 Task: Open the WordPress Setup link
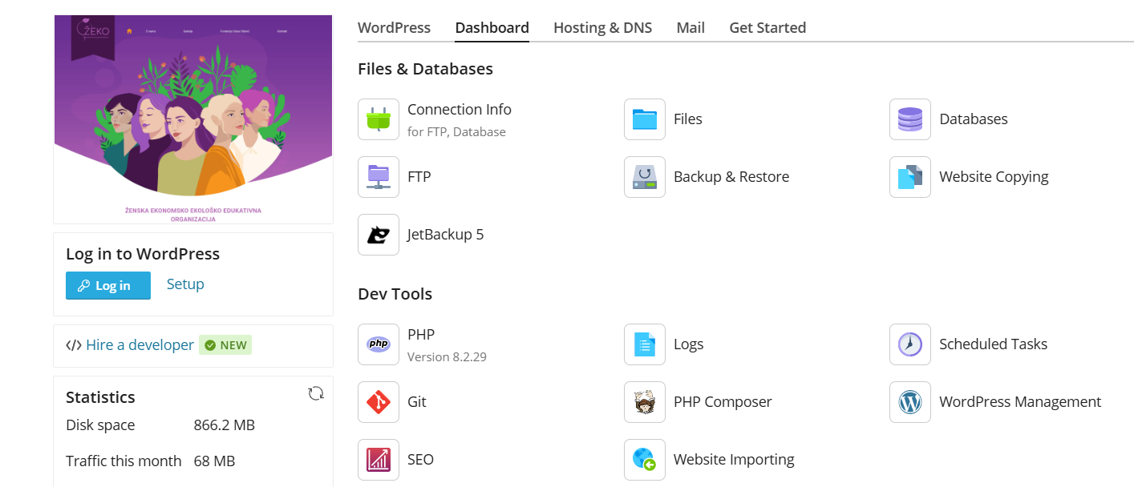coord(185,284)
